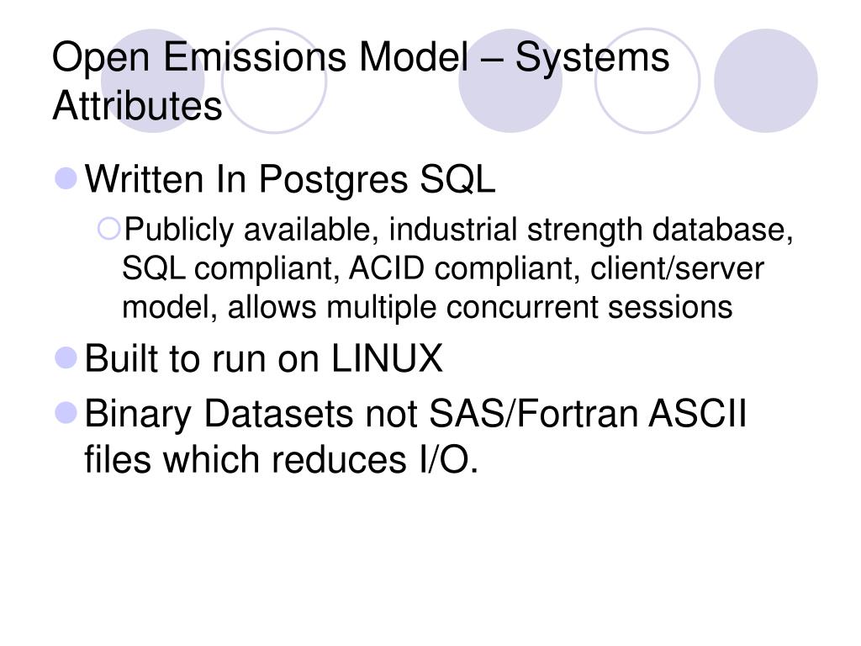Click the hollow sub-bullet before 'Publicly available'
861x646 pixels.
pyautogui.click(x=108, y=229)
